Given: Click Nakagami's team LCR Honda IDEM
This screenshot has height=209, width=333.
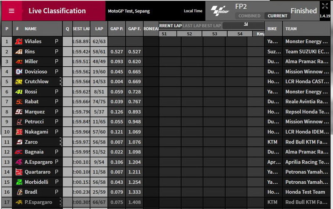Looking at the screenshot, I should click(x=307, y=132).
